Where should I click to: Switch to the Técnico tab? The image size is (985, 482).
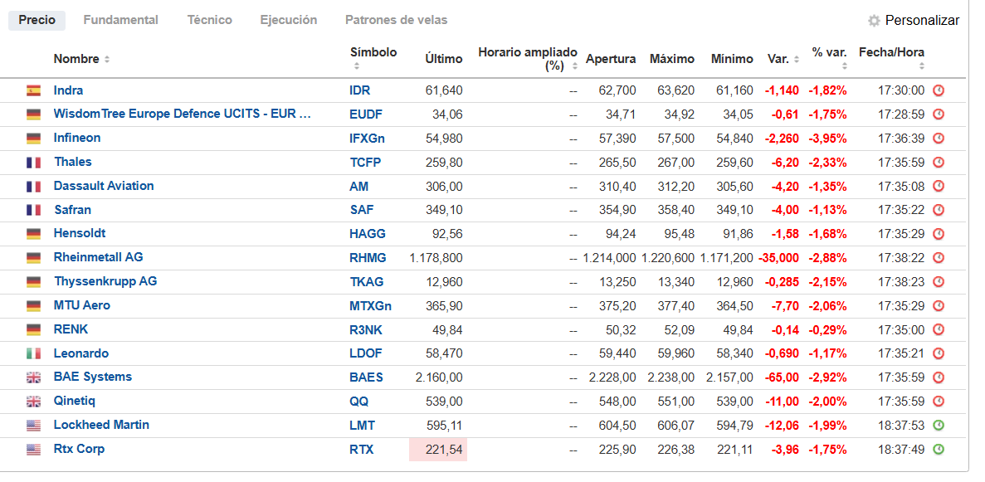click(209, 20)
